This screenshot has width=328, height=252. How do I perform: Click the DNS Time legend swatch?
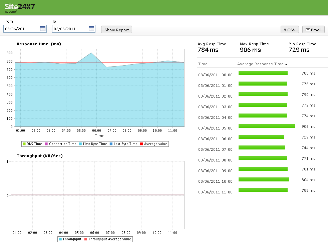pos(24,144)
